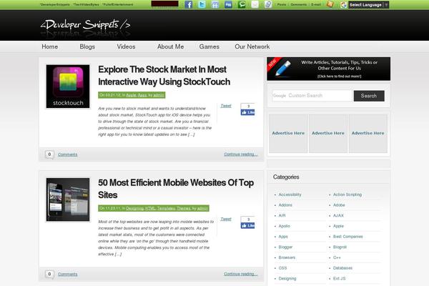Screen dimensions: 429x286
Task: Open the Databases category
Action: pyautogui.click(x=342, y=268)
